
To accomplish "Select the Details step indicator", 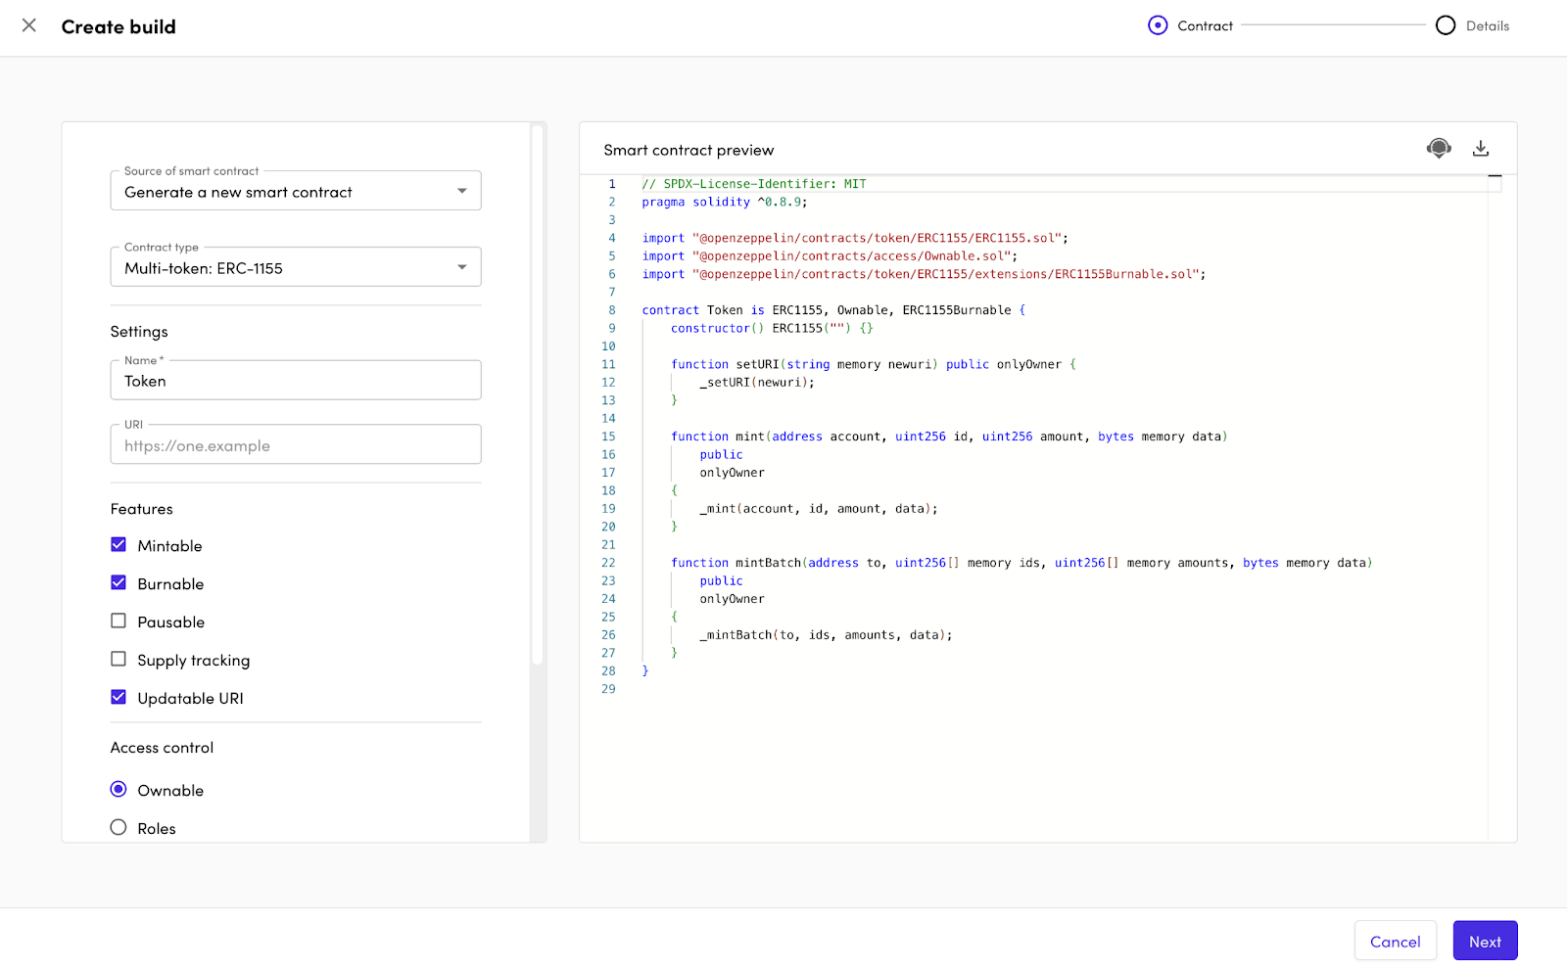I will point(1446,25).
